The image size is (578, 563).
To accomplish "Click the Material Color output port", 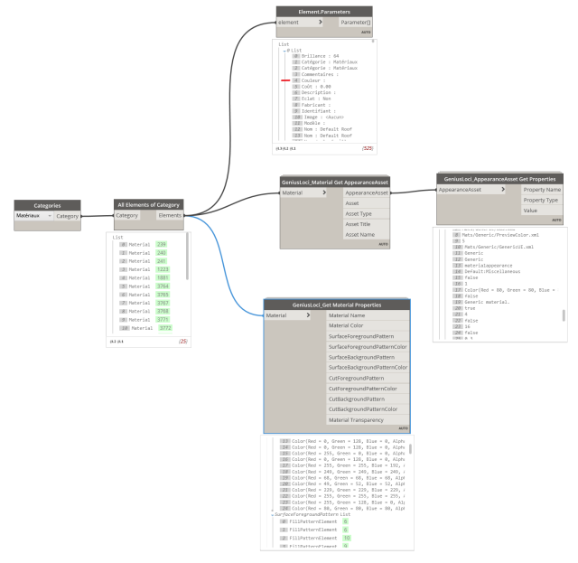I will [x=368, y=325].
